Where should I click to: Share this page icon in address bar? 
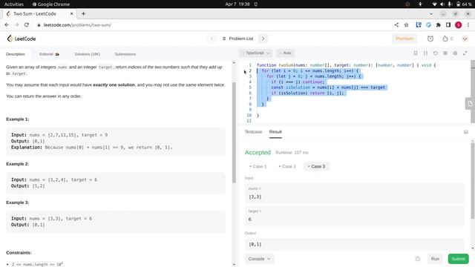396,24
